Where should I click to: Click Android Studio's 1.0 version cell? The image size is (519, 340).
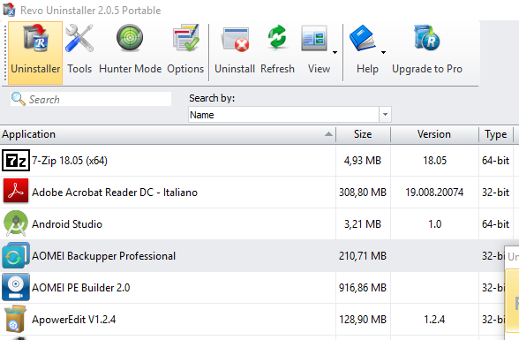[x=434, y=224]
